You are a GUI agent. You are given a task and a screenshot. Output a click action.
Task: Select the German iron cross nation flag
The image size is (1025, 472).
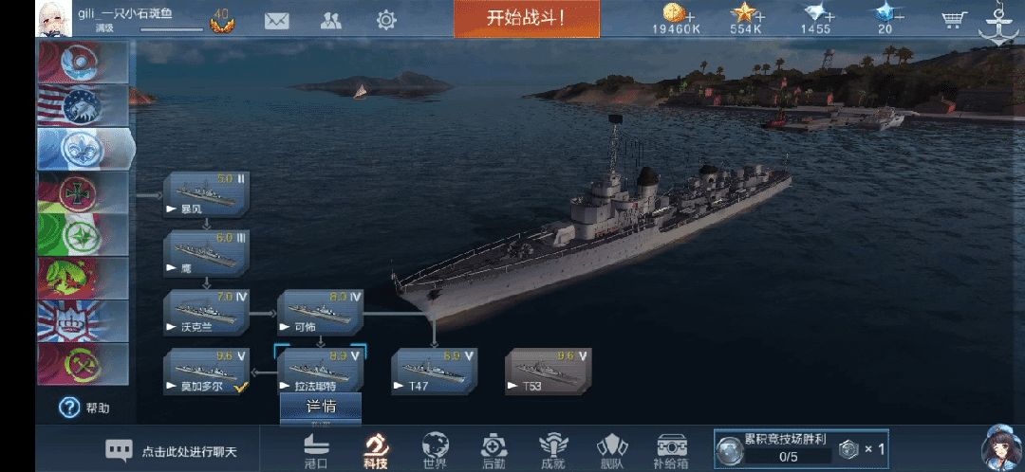coord(83,193)
